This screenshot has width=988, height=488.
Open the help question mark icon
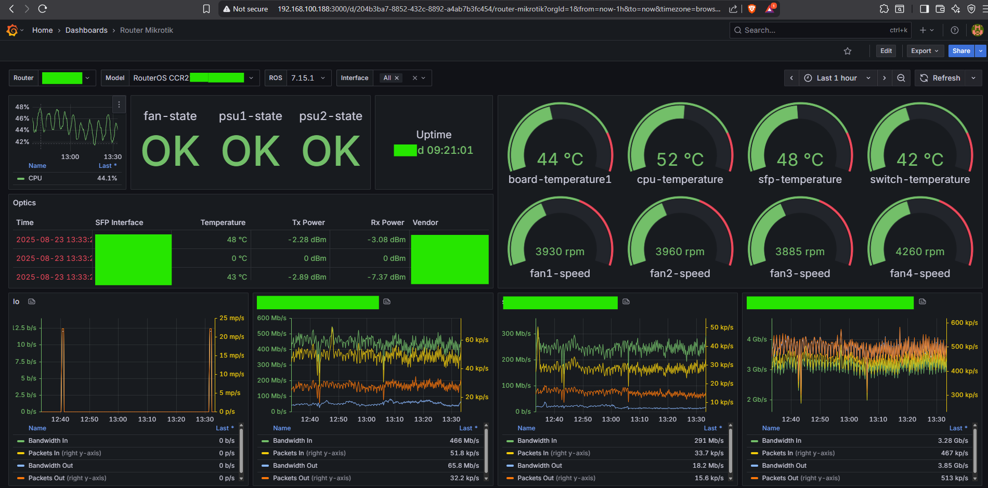(955, 30)
